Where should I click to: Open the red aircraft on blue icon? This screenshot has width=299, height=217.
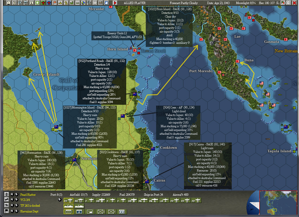[49, 3]
